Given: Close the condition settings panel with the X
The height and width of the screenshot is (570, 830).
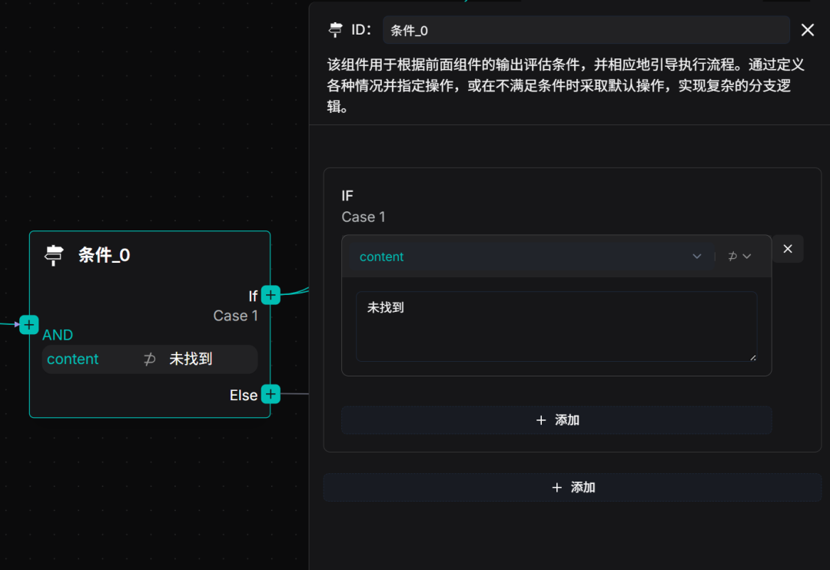Looking at the screenshot, I should click(808, 29).
